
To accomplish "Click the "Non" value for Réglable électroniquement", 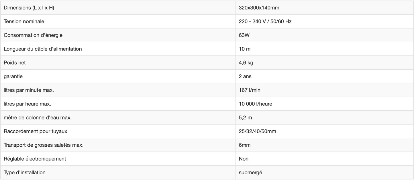I will [x=244, y=159].
